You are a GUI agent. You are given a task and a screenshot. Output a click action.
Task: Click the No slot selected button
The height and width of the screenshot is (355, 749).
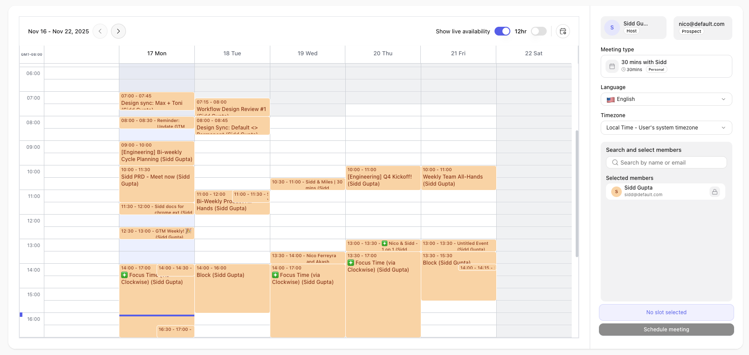coord(666,312)
